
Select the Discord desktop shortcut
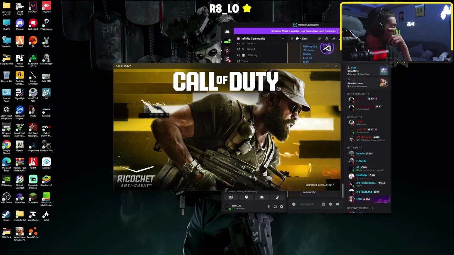(x=20, y=25)
